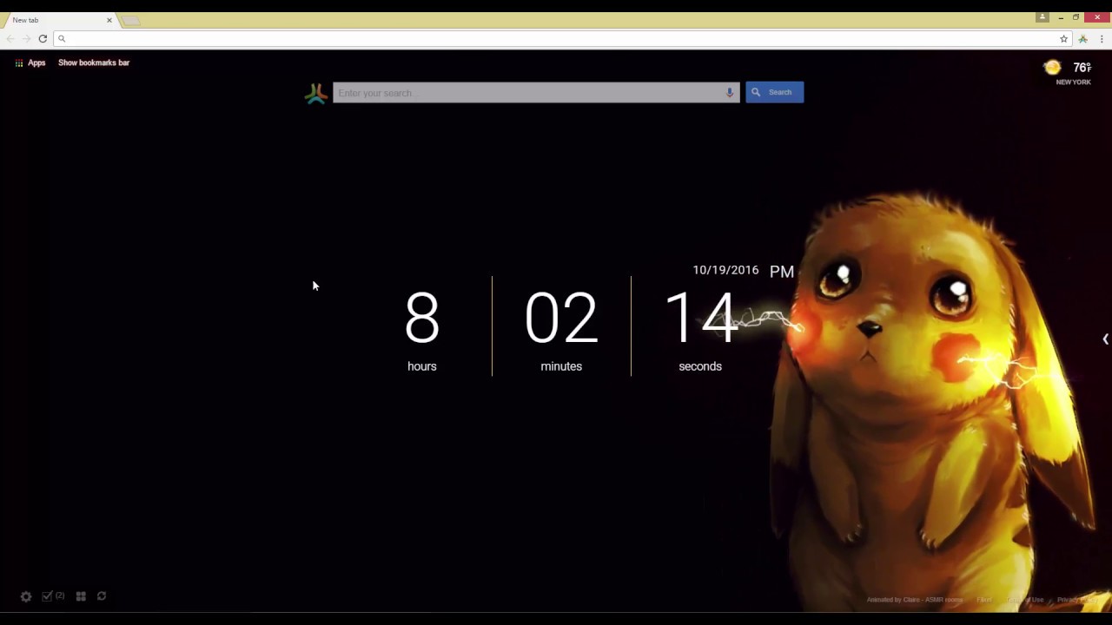The image size is (1112, 625).
Task: Bookmark this page with the star icon
Action: tap(1063, 39)
